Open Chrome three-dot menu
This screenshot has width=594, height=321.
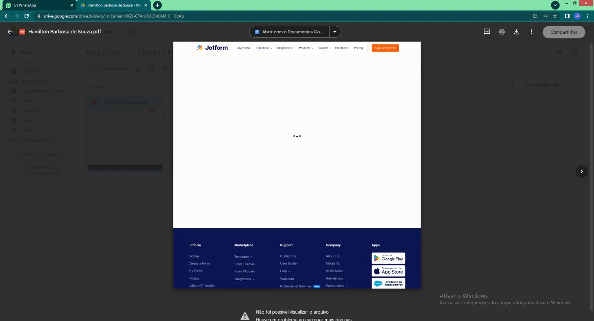pyautogui.click(x=587, y=16)
